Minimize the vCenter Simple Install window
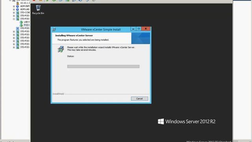The image size is (252, 142). click(133, 29)
